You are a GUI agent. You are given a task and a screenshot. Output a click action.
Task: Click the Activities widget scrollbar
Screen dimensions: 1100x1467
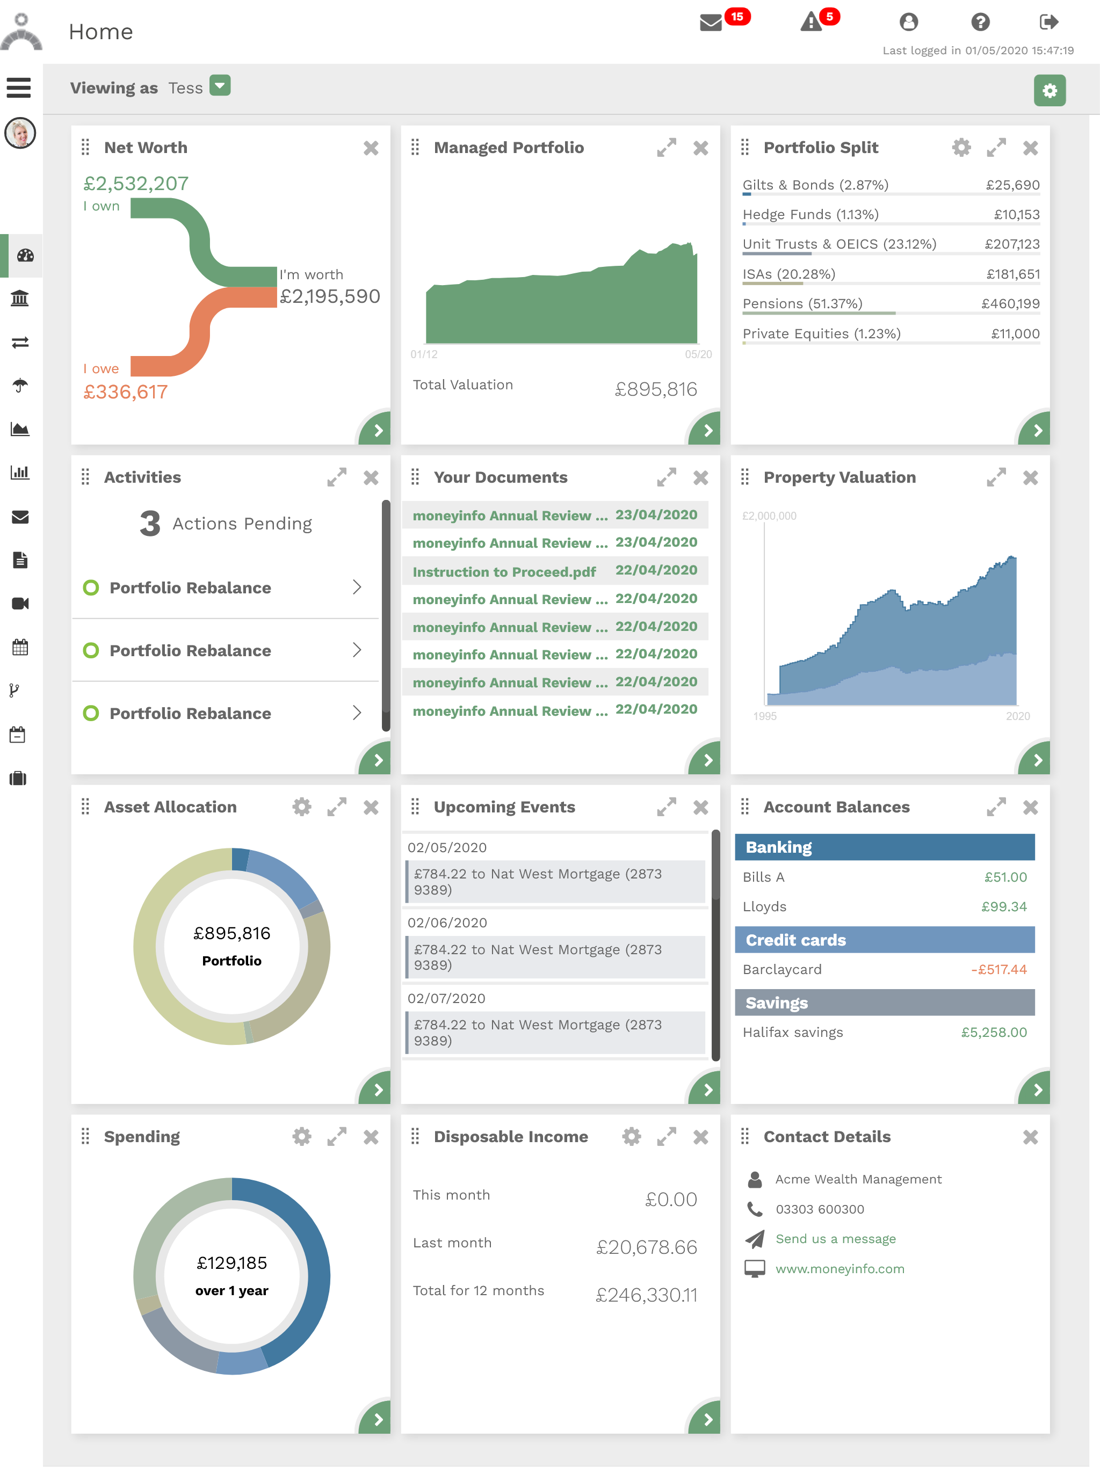coord(386,615)
